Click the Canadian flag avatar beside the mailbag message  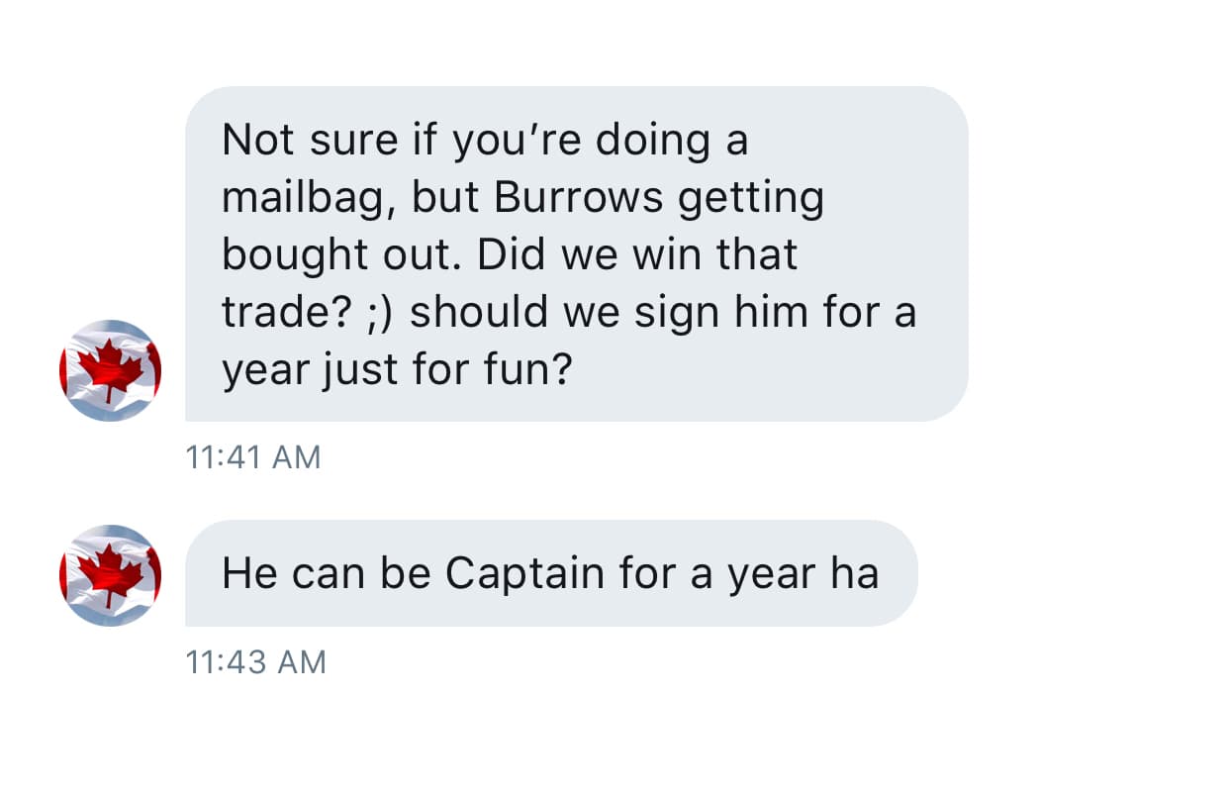[x=110, y=370]
